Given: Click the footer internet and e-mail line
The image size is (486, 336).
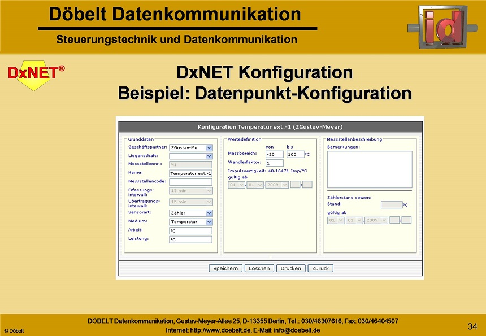Looking at the screenshot, I should coord(243,330).
